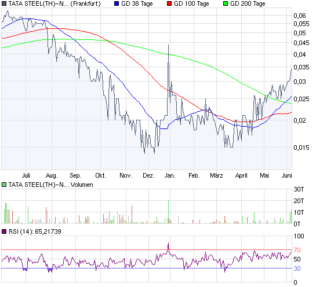Click the dark TATA STEEL price legend swatch
The image size is (316, 287).
(4, 3)
